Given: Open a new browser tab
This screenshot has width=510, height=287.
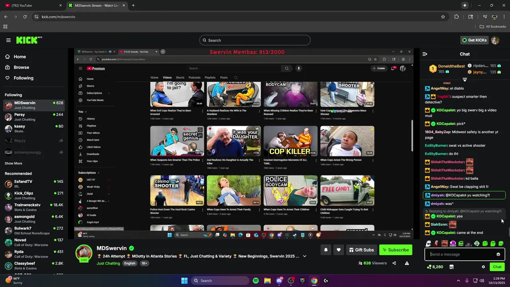Looking at the screenshot, I should coord(133,6).
